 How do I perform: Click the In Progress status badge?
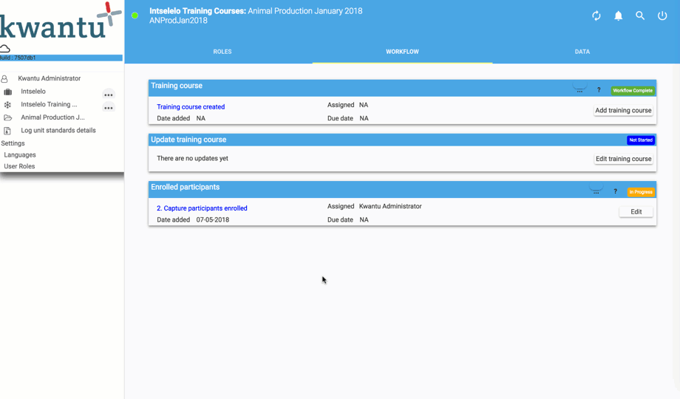641,192
